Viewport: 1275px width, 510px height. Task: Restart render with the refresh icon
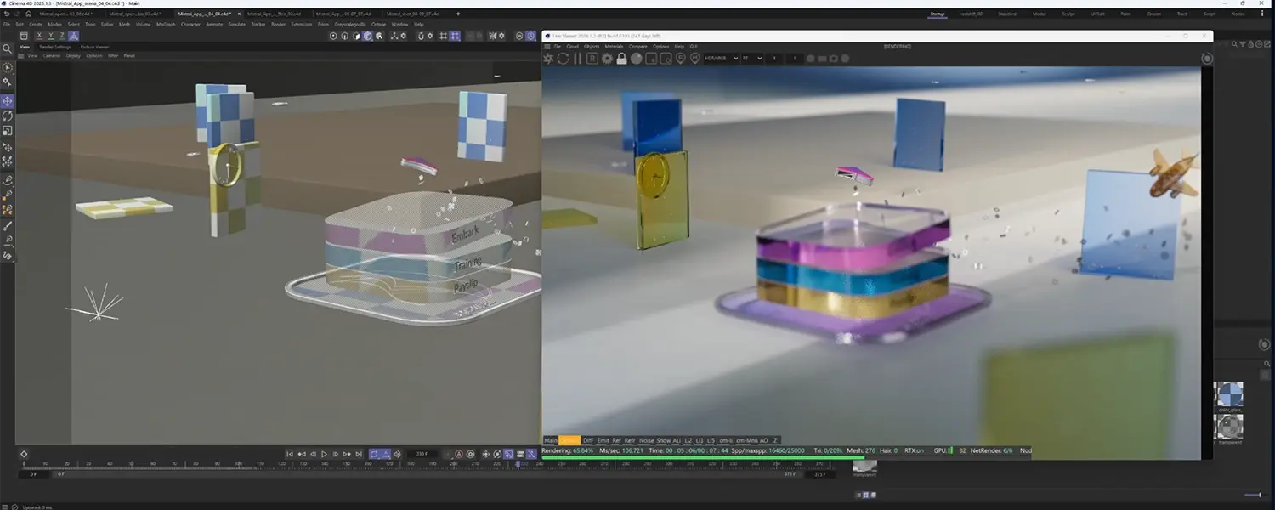(x=563, y=59)
